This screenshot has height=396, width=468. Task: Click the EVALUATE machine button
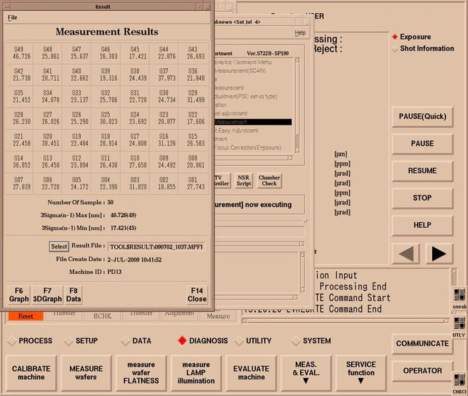pyautogui.click(x=252, y=373)
